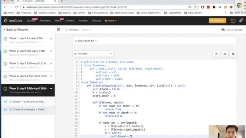The height and width of the screenshot is (138, 246).
Task: Click the browser back arrow
Action: pos(5,7)
